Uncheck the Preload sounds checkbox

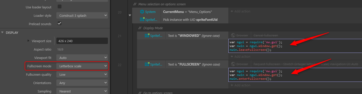(x=59, y=23)
